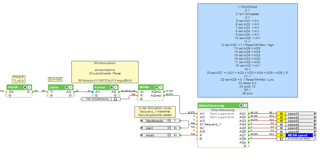Click info icon on R: MinMax reference
The width and height of the screenshot is (321, 162).
coord(315,138)
